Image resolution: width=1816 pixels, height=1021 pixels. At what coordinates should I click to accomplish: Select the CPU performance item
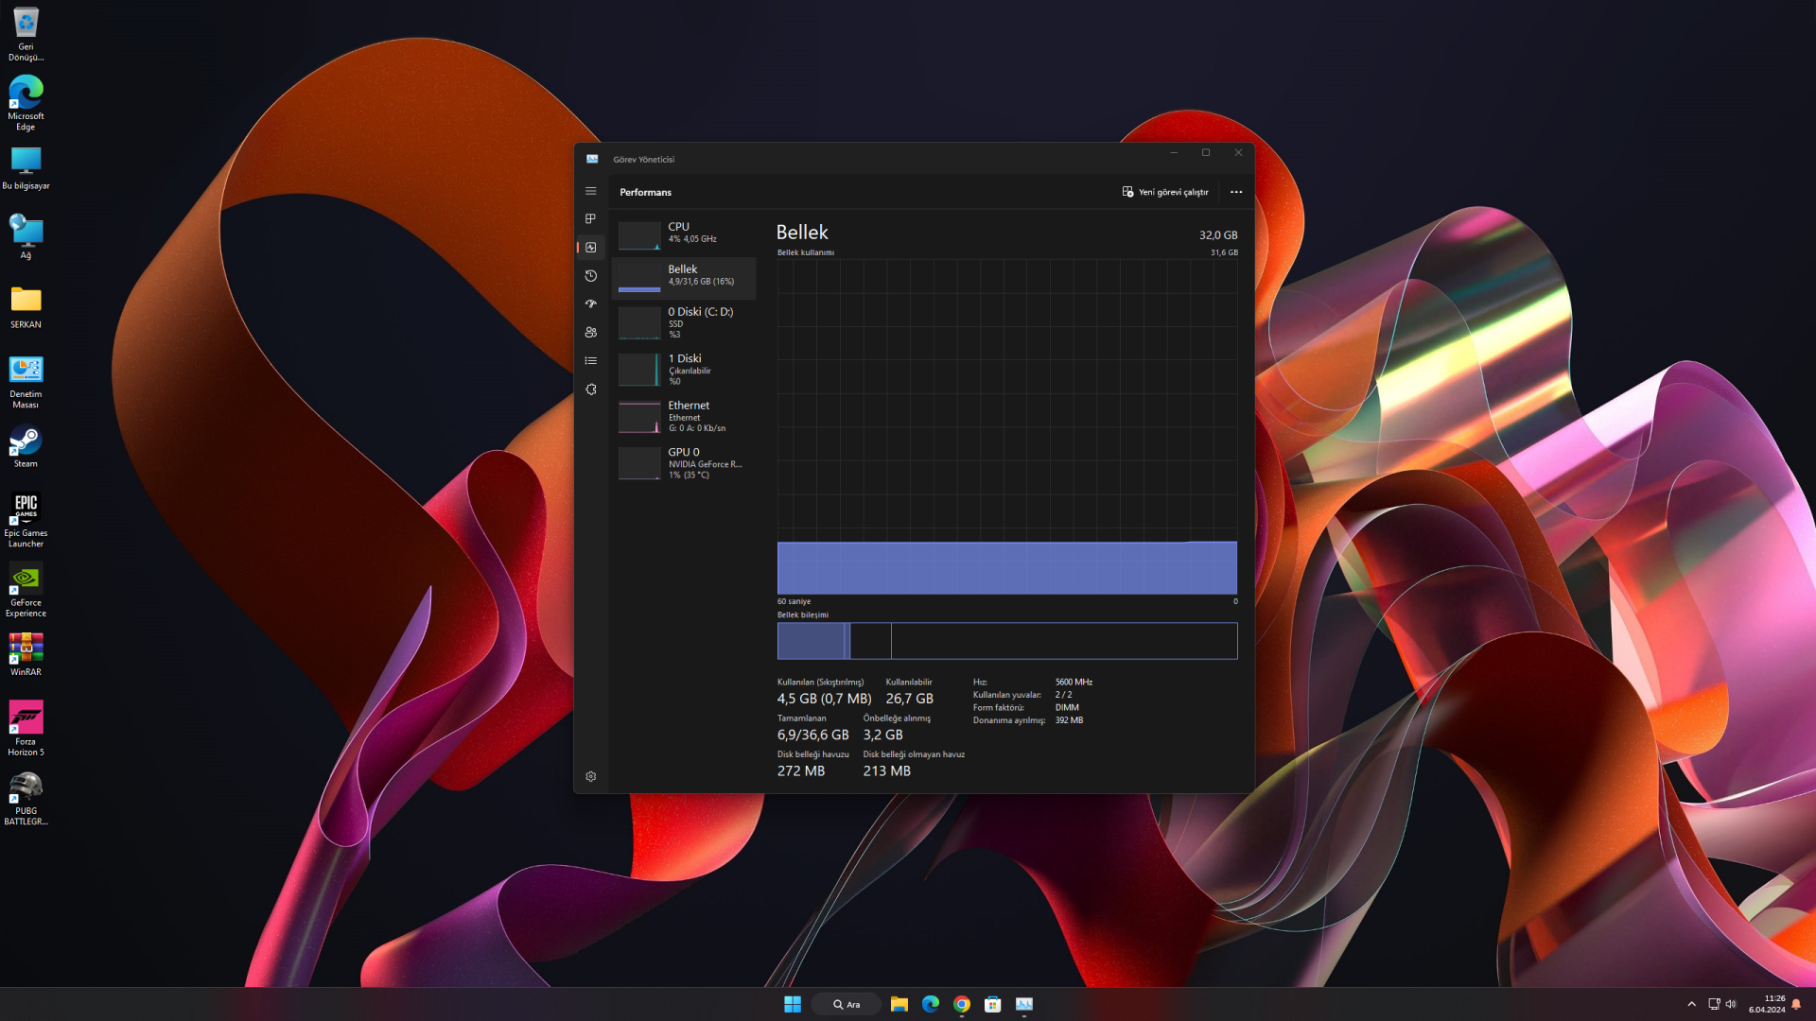tap(684, 234)
